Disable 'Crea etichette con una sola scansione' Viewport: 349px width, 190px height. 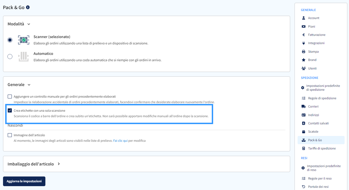tap(10, 111)
